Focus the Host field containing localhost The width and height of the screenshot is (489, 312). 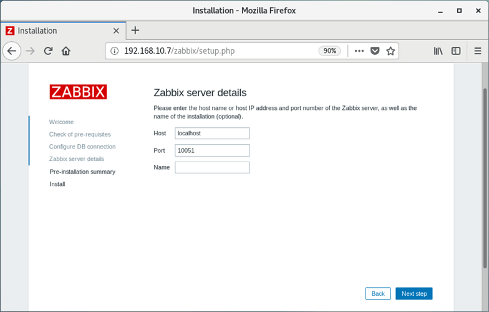tap(212, 134)
